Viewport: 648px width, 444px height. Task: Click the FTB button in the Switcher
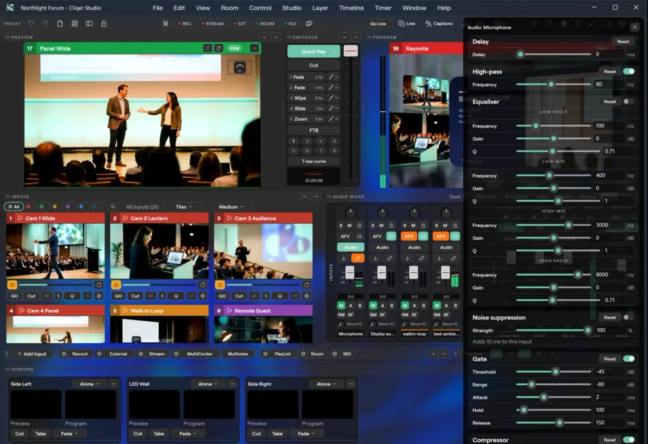pos(314,130)
